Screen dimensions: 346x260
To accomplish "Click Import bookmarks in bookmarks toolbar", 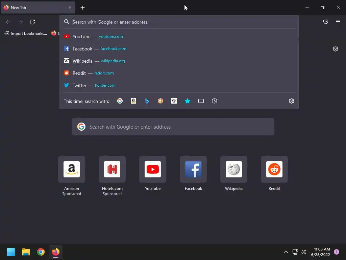I will tap(26, 34).
